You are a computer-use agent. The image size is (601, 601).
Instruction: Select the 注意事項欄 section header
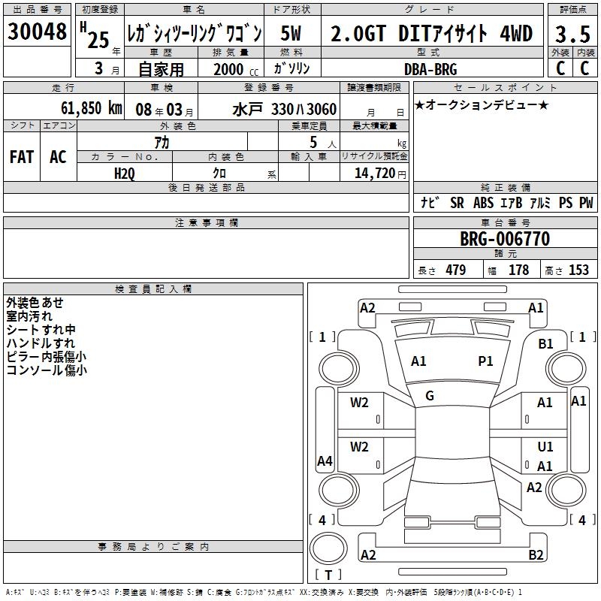point(206,222)
